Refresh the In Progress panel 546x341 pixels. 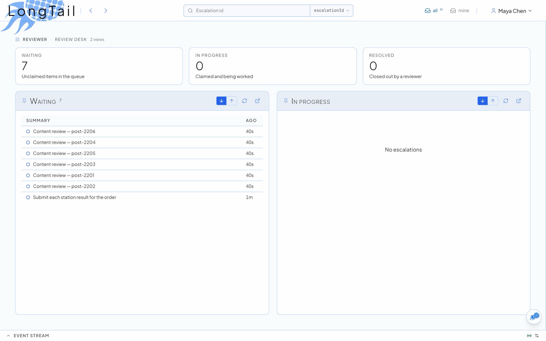pos(506,101)
